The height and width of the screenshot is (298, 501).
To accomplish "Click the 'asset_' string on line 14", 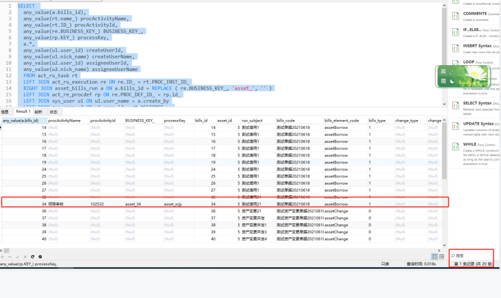I will click(244, 88).
